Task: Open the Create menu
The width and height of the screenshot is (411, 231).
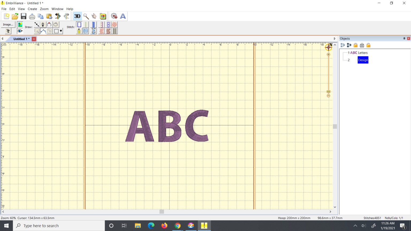Action: tap(32, 9)
